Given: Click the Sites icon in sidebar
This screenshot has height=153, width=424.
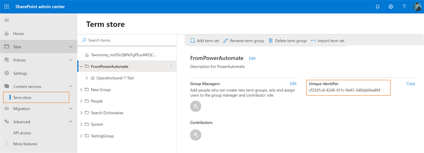Looking at the screenshot, I should click(7, 47).
